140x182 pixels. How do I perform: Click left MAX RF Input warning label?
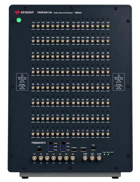[22, 82]
